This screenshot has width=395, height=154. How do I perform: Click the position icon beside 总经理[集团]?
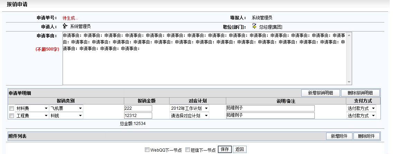(x=254, y=26)
